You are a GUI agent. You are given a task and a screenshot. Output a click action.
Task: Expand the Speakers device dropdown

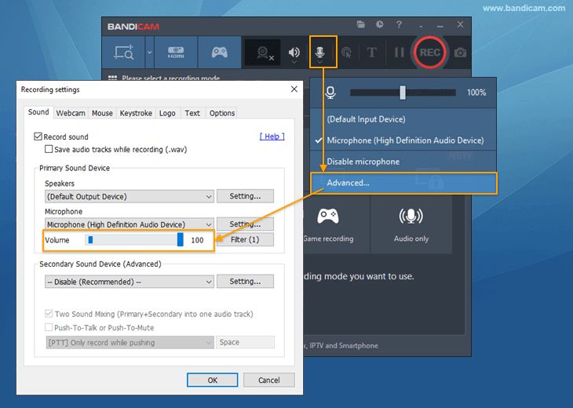[130, 196]
